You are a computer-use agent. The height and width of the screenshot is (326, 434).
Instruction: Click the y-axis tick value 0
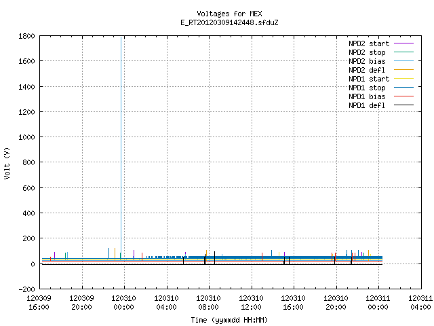point(33,264)
